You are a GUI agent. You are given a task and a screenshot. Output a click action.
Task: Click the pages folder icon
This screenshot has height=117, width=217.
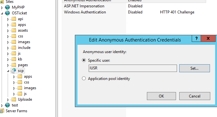click(14, 65)
